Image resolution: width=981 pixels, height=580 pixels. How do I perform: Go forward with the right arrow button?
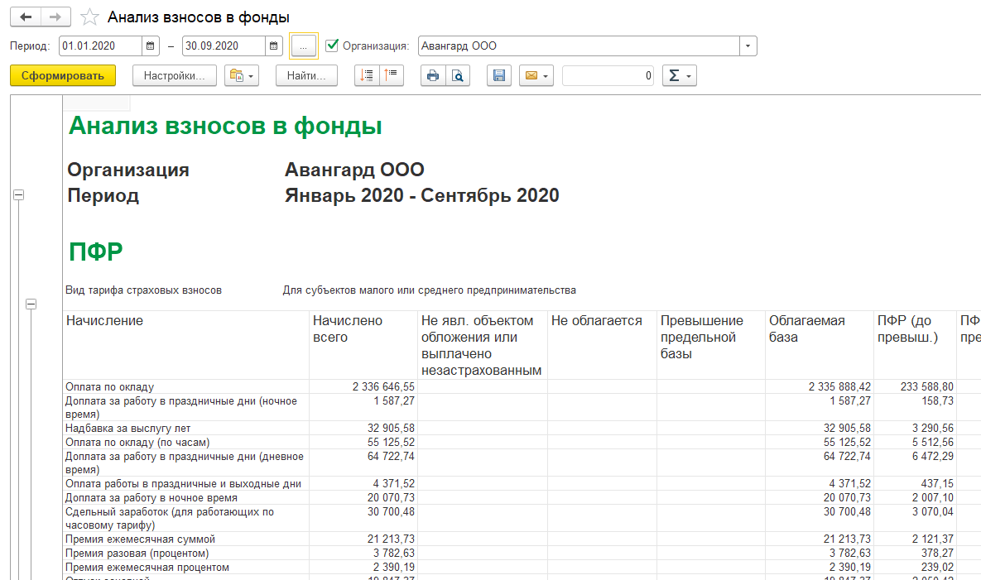click(55, 17)
